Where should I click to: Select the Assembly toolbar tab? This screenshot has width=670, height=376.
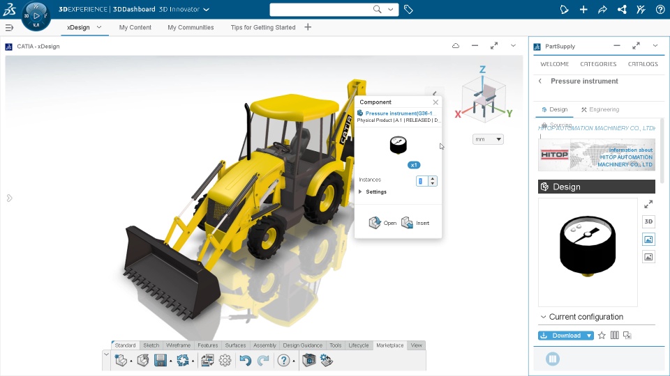[x=265, y=345]
